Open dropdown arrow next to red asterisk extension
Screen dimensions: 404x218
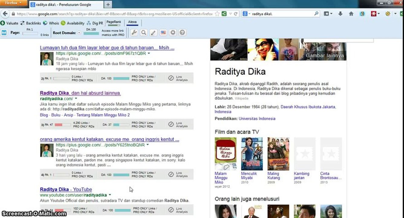coord(379,14)
